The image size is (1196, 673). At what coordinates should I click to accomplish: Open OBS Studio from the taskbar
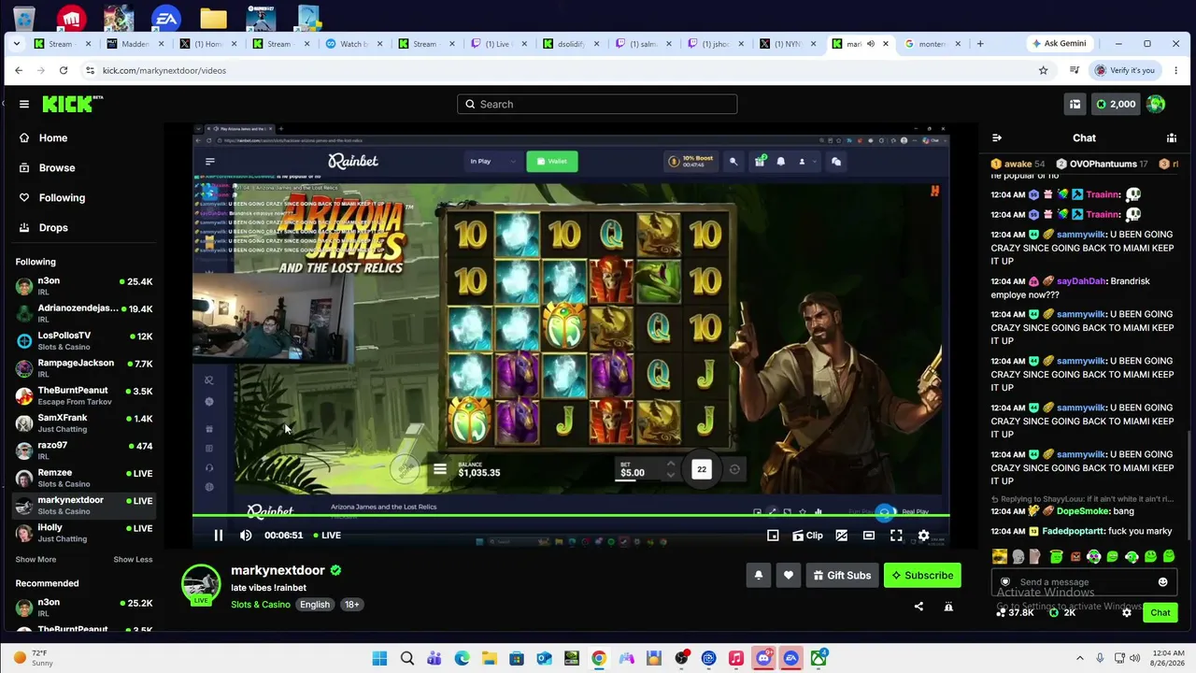tap(681, 658)
